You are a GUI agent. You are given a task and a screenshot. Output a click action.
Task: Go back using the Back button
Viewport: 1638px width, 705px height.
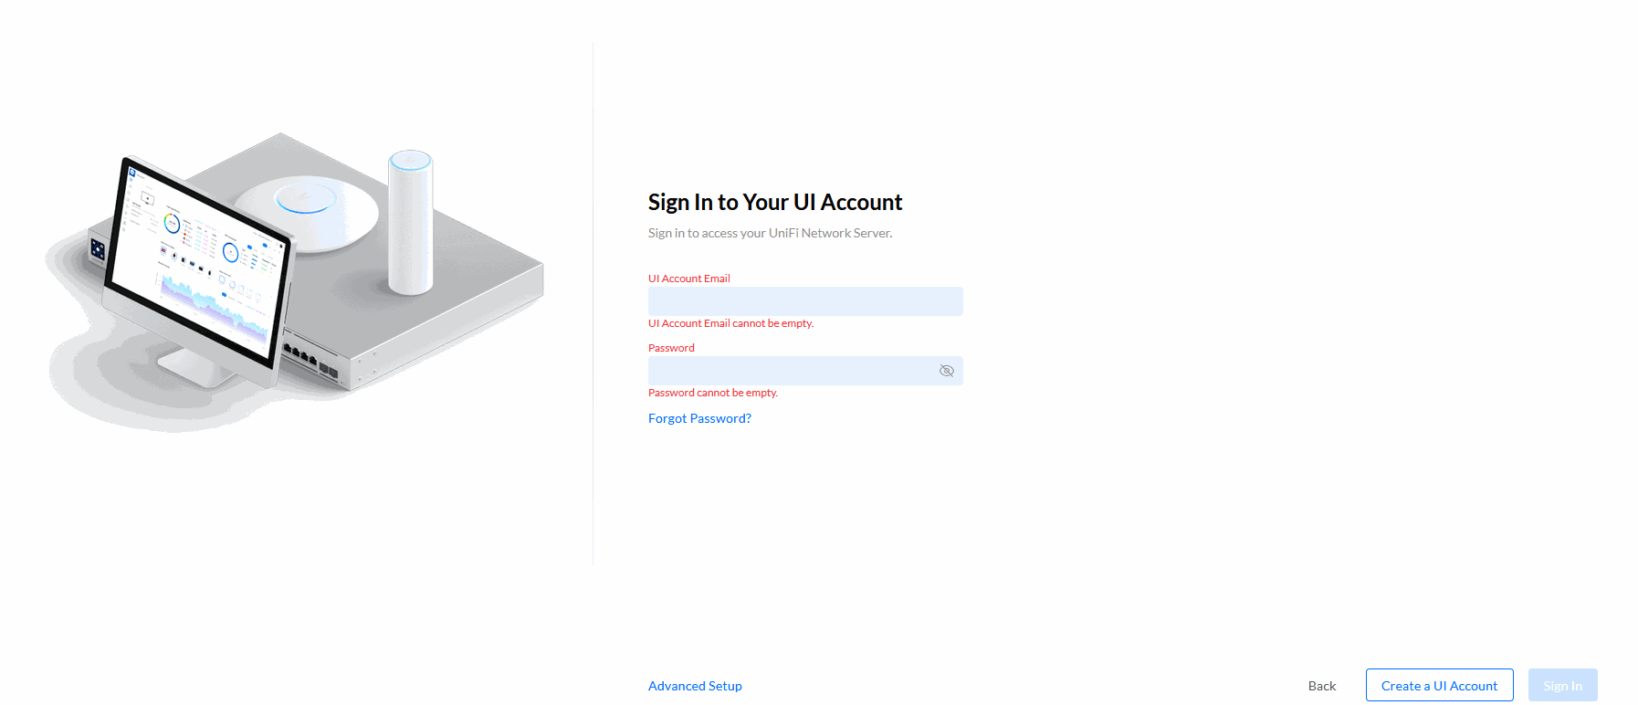click(x=1321, y=686)
